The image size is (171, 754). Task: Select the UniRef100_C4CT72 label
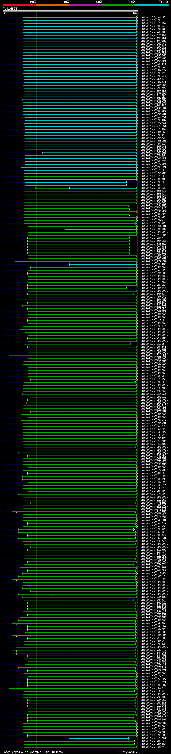tap(153, 691)
